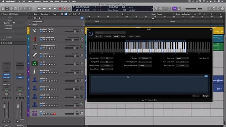
Task: Mute the Upright Studio Bass track
Action: 44,40
